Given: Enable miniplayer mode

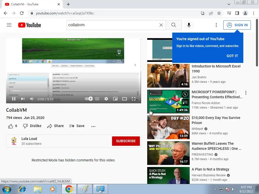Looking at the screenshot, I should pyautogui.click(x=115, y=99).
